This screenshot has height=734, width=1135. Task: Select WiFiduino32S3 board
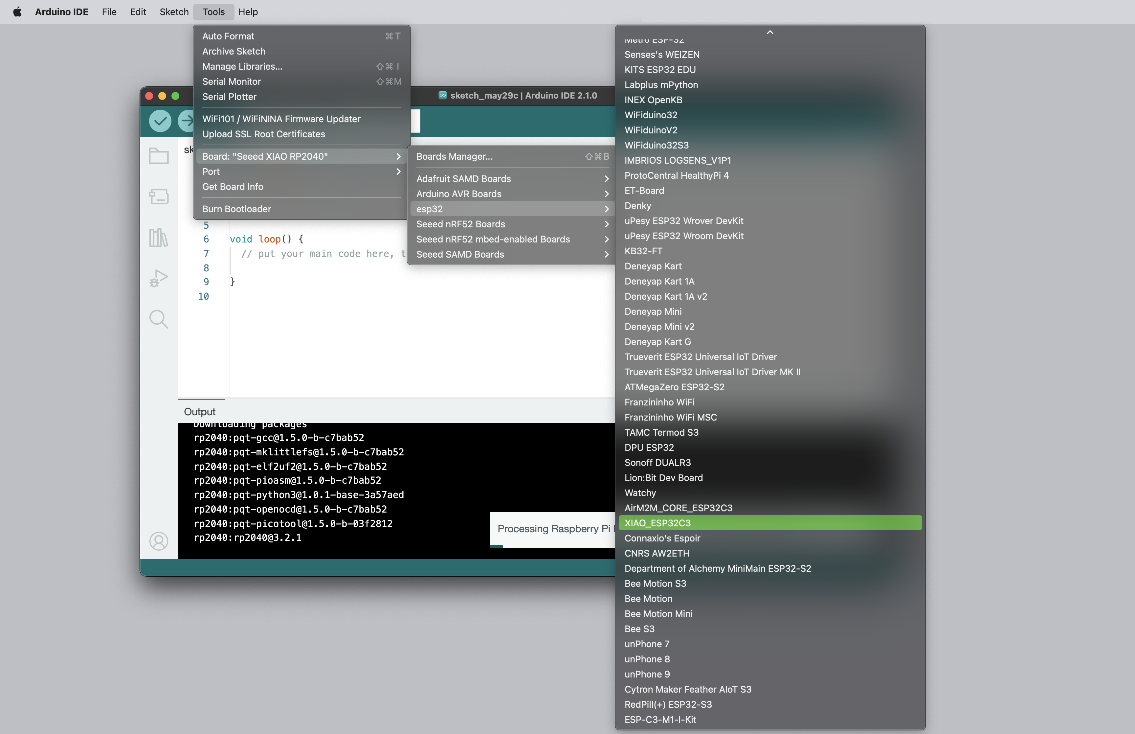tap(770, 145)
